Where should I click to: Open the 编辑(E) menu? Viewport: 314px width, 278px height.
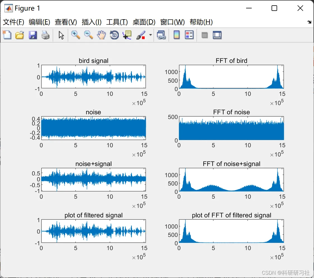tap(39, 22)
